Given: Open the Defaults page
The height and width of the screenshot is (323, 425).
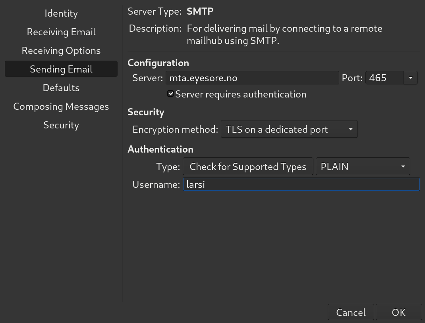Looking at the screenshot, I should [61, 88].
